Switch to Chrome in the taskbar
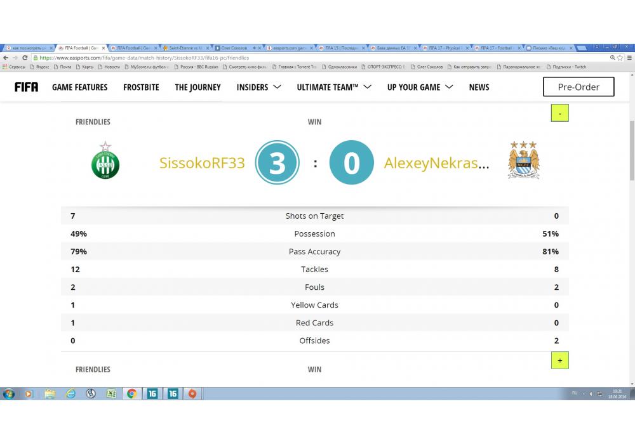The height and width of the screenshot is (444, 635). 131,393
